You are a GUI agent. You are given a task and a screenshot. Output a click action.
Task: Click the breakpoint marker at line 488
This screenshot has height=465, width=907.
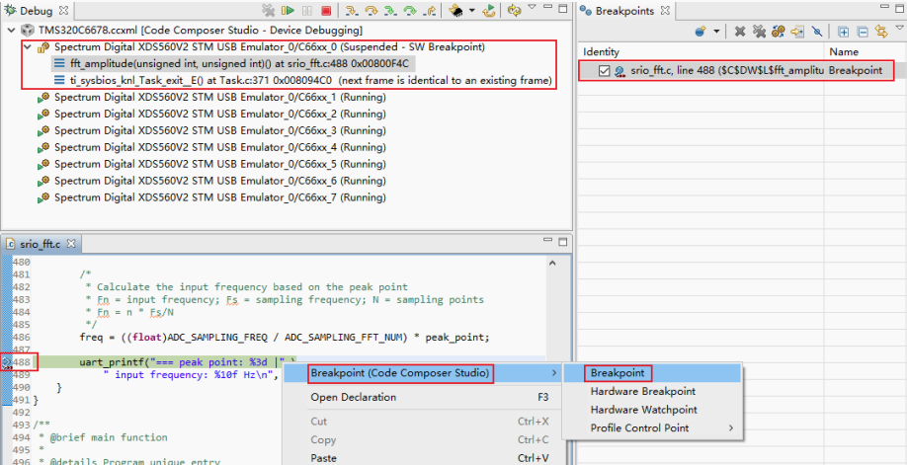6,362
